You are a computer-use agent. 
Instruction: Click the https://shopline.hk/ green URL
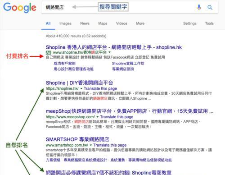click(x=62, y=88)
